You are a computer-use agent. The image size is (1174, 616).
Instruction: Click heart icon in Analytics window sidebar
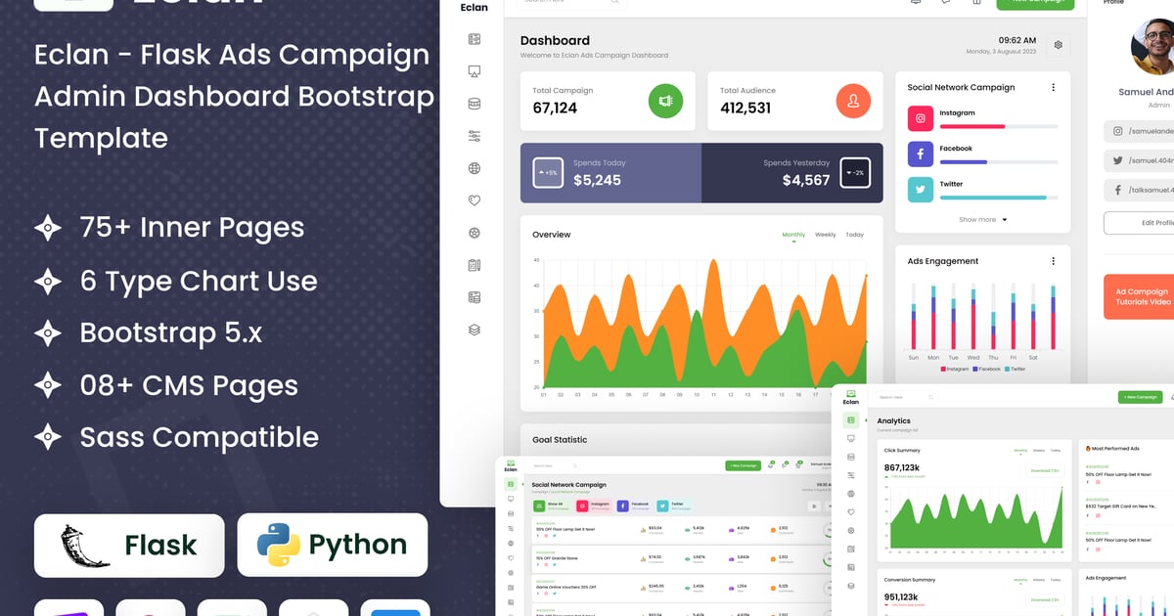pos(851,512)
